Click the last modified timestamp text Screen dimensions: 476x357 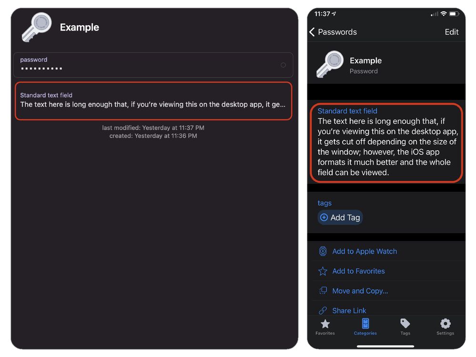point(153,128)
